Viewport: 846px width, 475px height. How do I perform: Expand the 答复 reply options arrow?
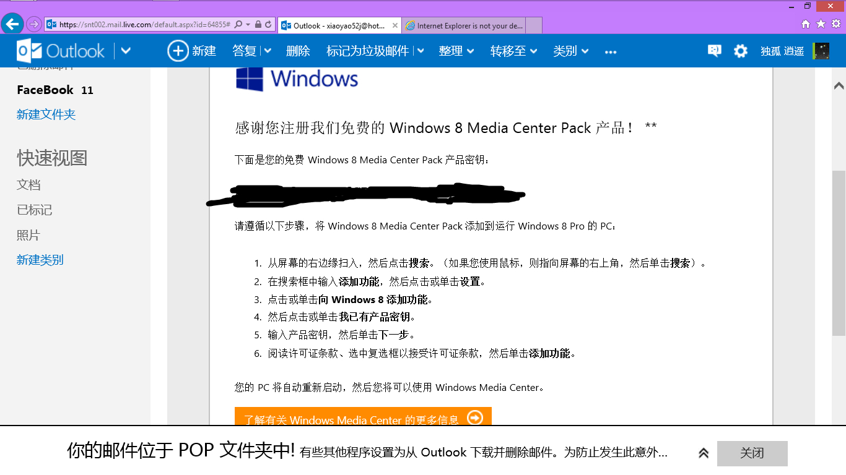(268, 51)
